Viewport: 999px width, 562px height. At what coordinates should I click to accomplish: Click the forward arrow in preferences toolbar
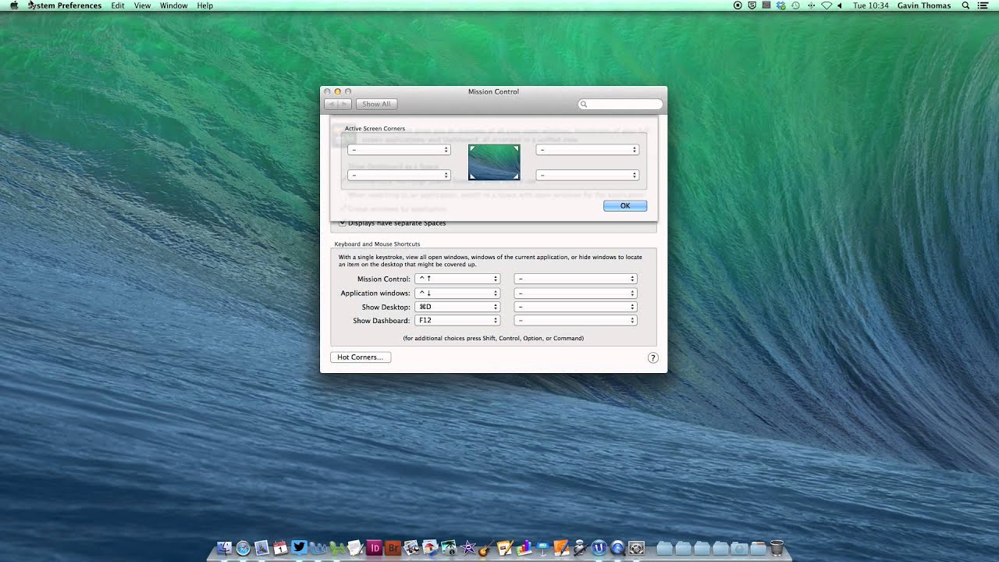click(344, 104)
